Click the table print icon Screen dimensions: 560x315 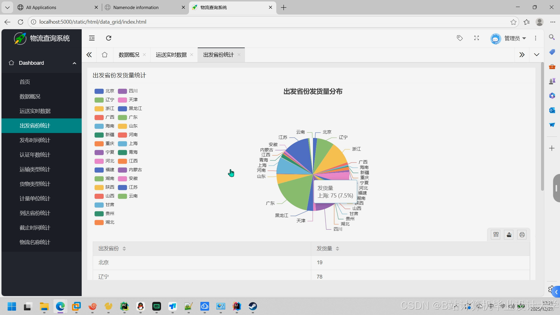point(522,235)
